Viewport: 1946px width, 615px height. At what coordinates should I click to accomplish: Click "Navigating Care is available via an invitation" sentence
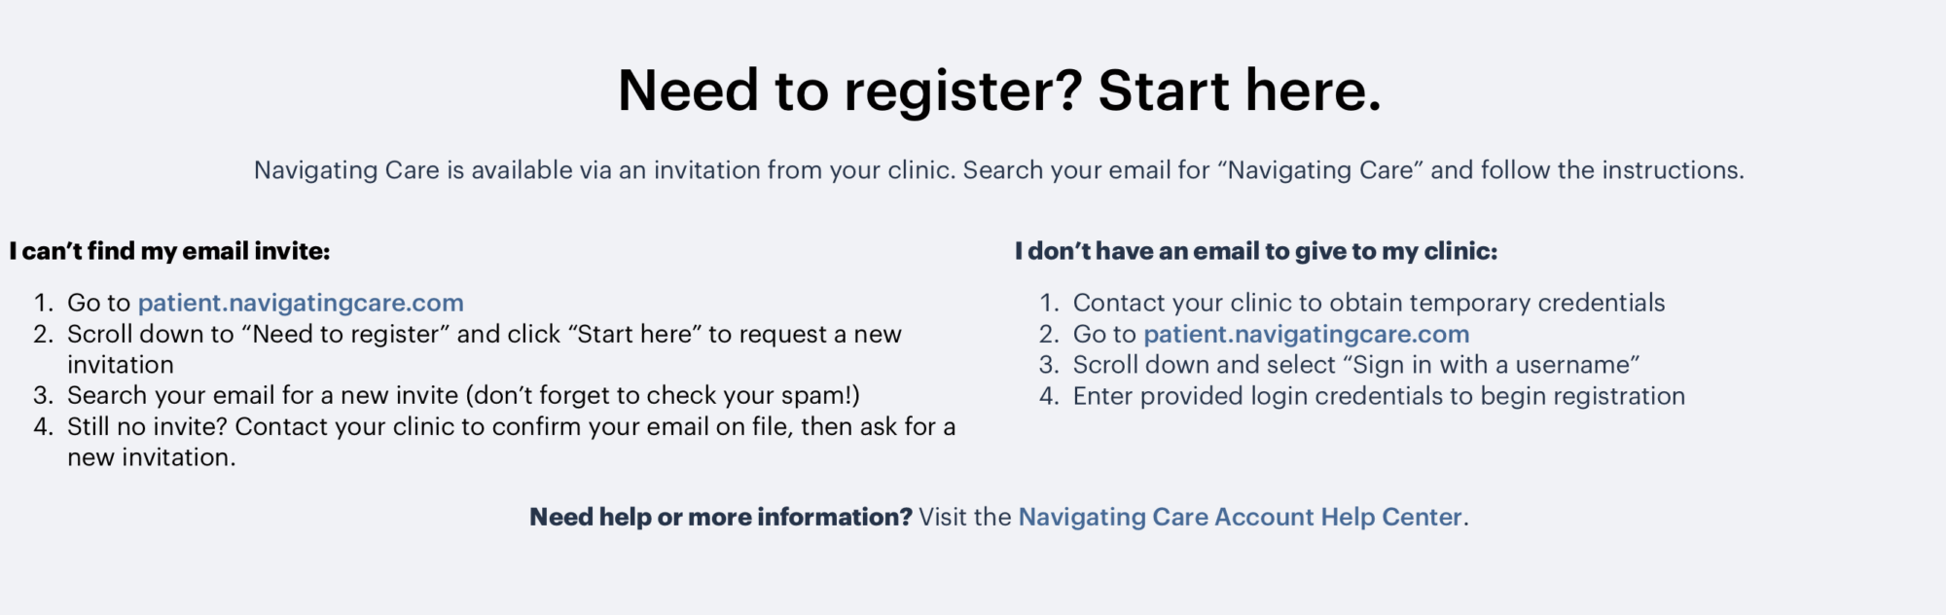click(x=603, y=170)
